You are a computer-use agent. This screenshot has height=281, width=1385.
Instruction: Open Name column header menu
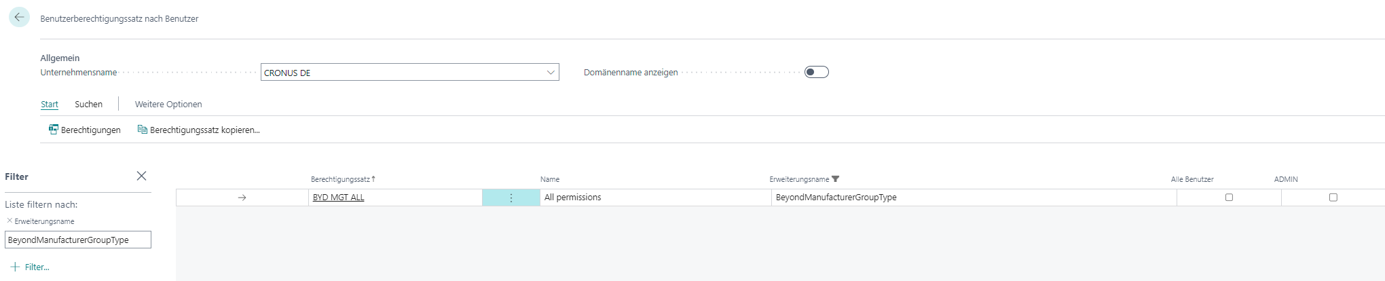(550, 179)
